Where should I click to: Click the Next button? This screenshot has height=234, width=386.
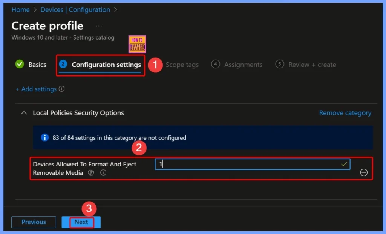click(x=81, y=222)
